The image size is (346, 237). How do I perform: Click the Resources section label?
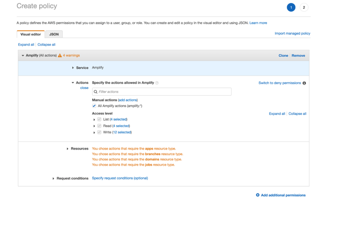click(79, 149)
